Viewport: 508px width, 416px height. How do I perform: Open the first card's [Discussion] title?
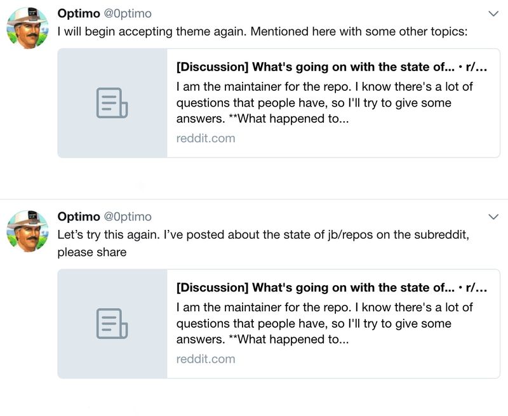331,67
